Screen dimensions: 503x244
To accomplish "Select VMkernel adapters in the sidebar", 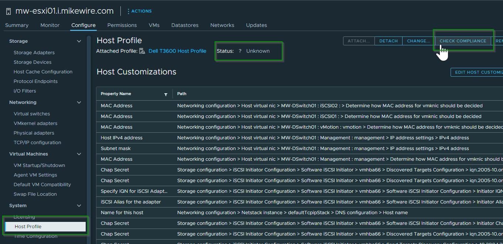I will 35,123.
